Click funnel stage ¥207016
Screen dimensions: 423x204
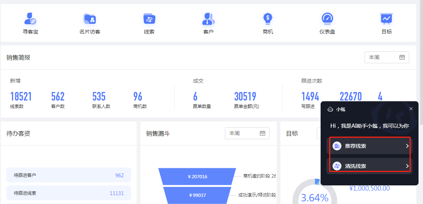point(197,177)
